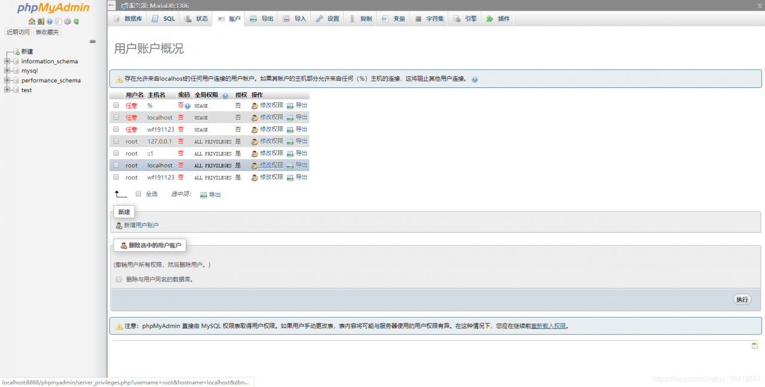Tick the checkbox for root localhost row
The width and height of the screenshot is (765, 387).
(x=116, y=165)
